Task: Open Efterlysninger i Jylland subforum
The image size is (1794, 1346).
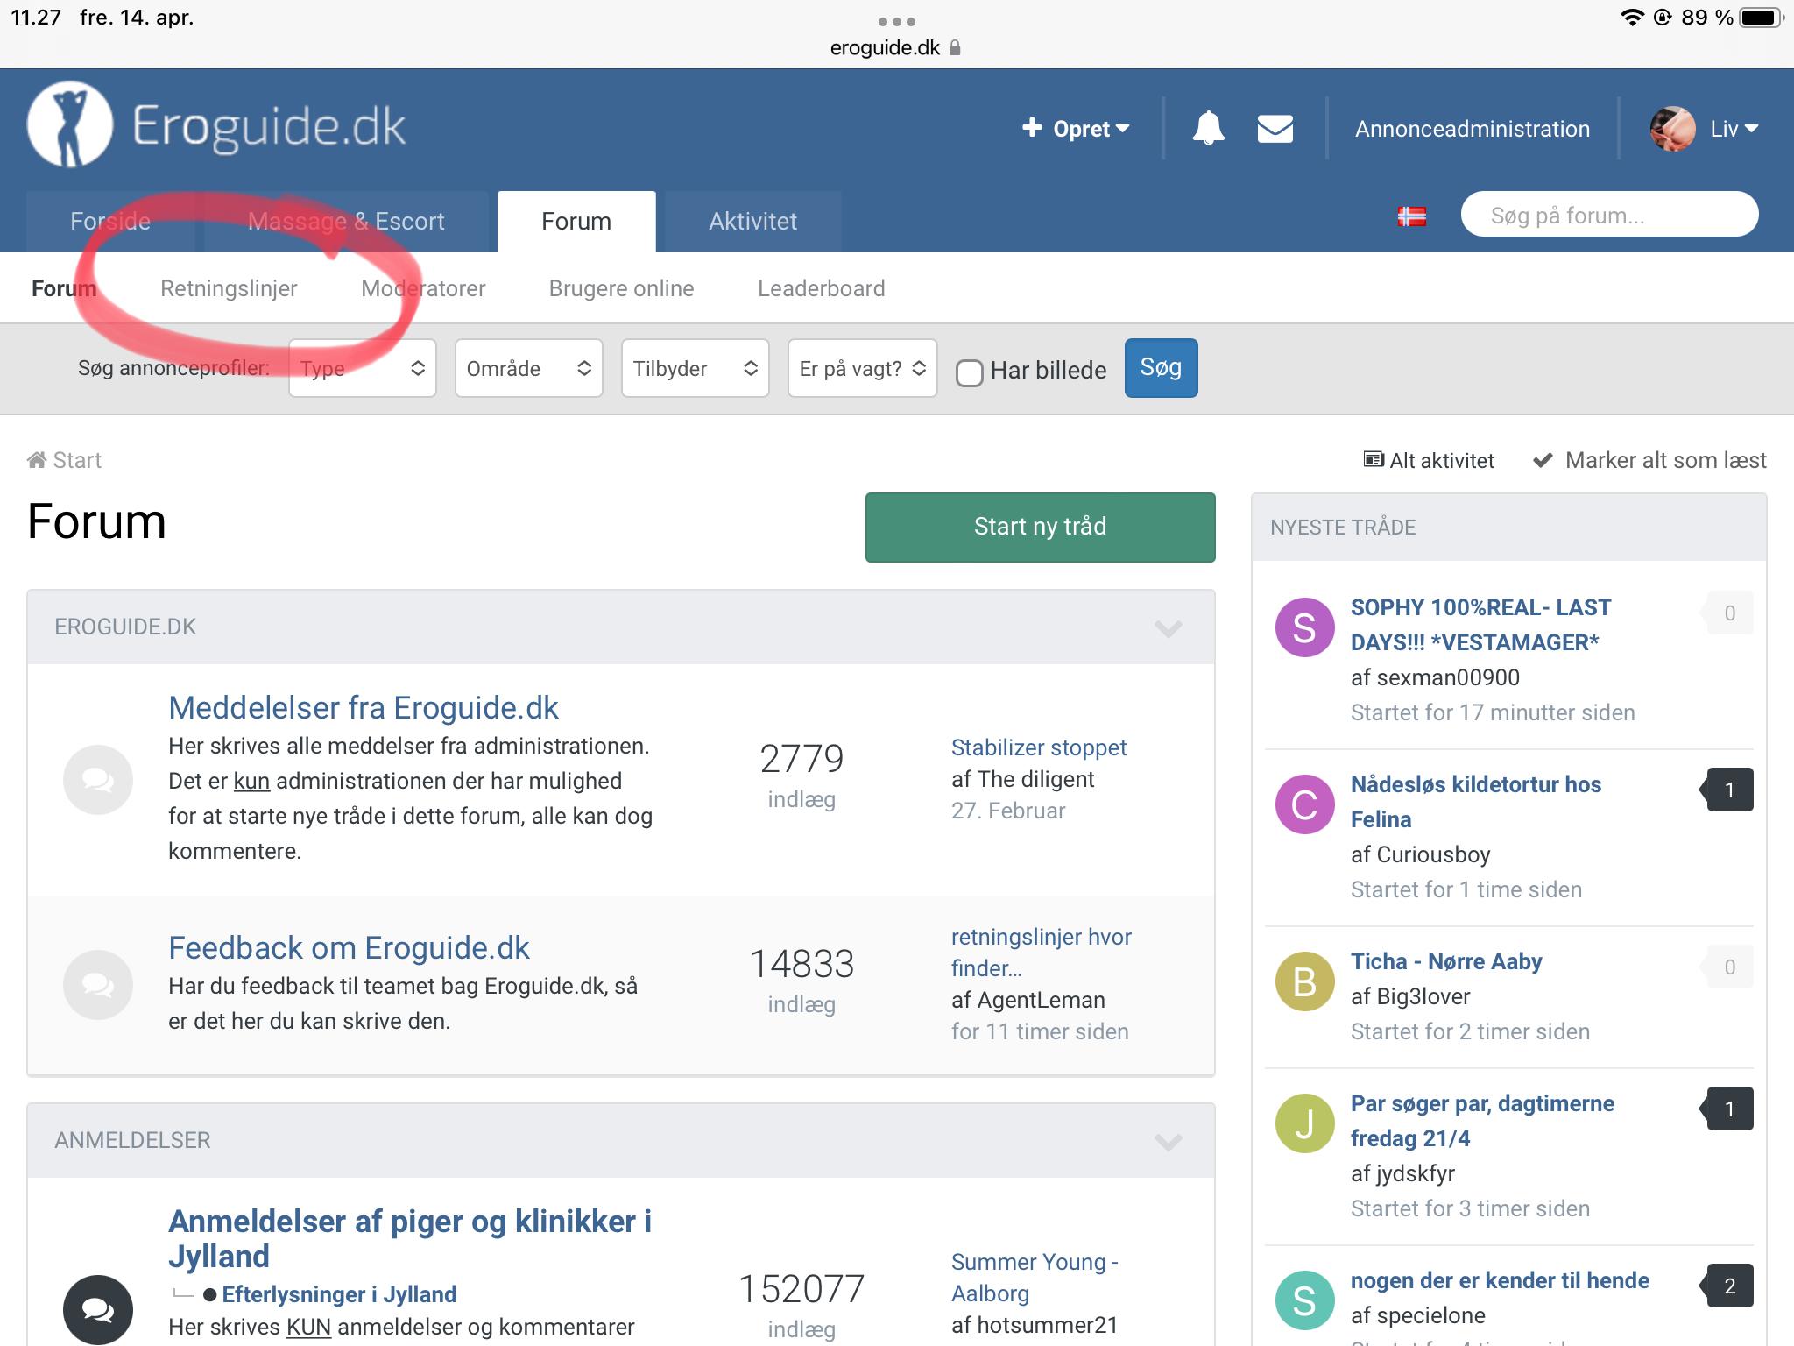Action: (339, 1294)
